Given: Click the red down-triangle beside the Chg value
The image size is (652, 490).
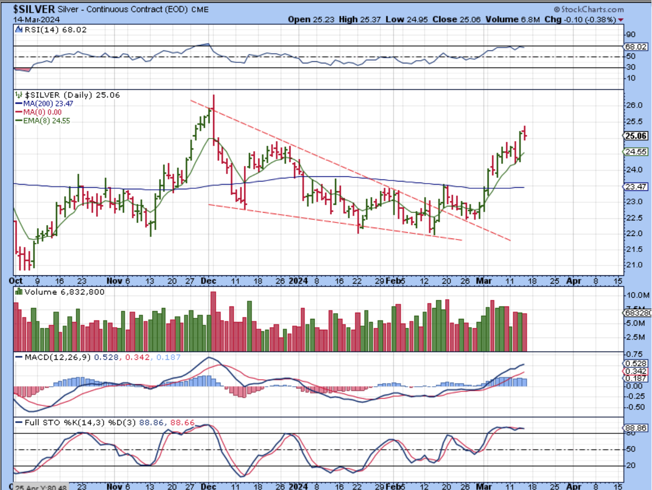Looking at the screenshot, I should pyautogui.click(x=621, y=20).
